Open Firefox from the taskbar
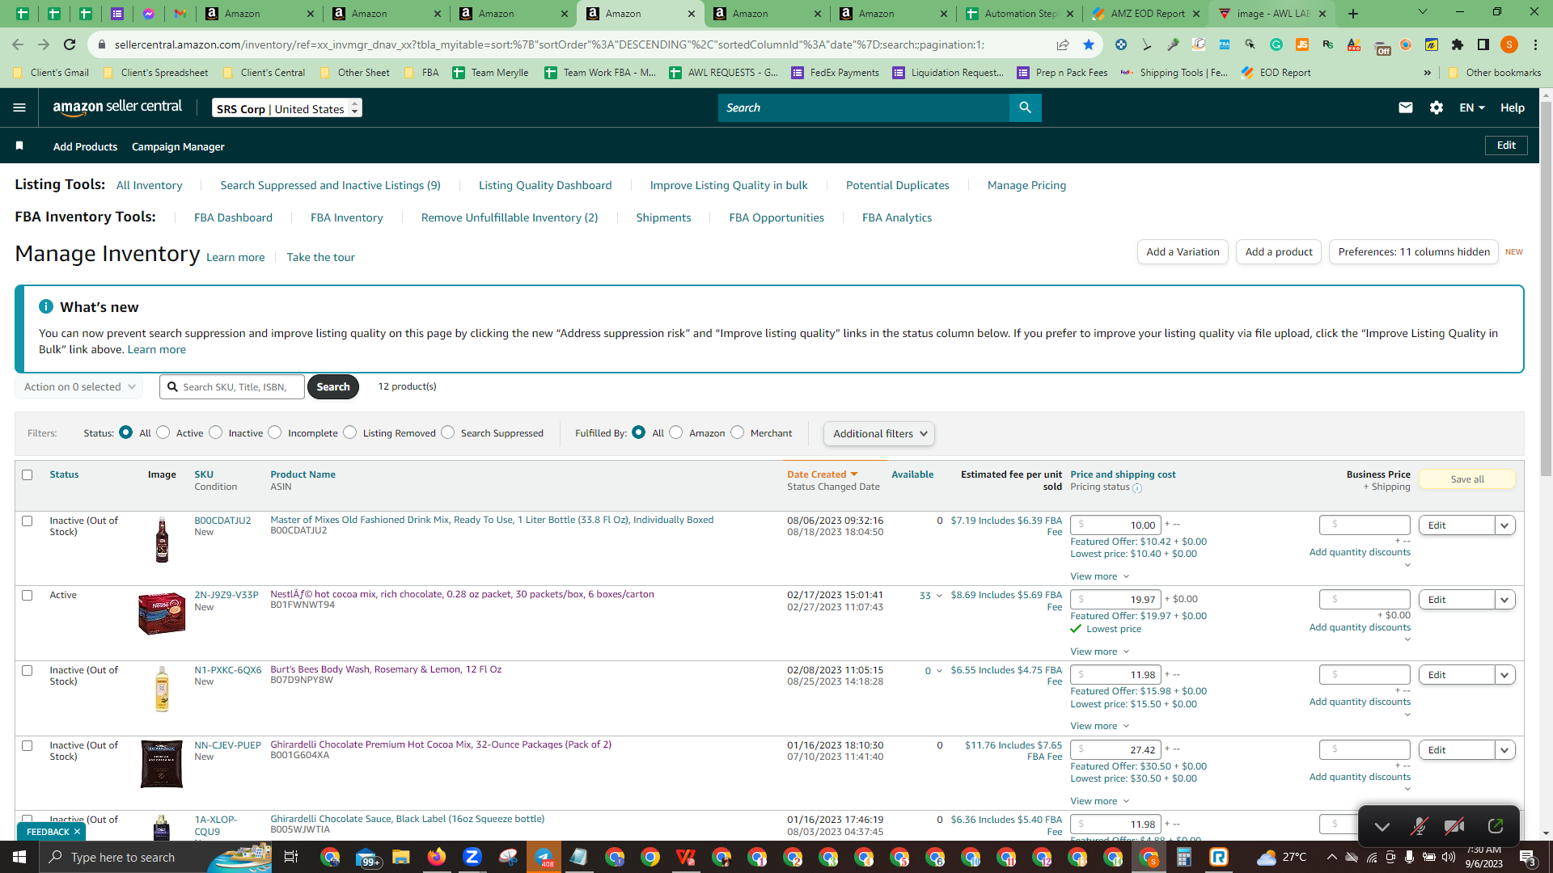Image resolution: width=1553 pixels, height=873 pixels. (x=437, y=857)
